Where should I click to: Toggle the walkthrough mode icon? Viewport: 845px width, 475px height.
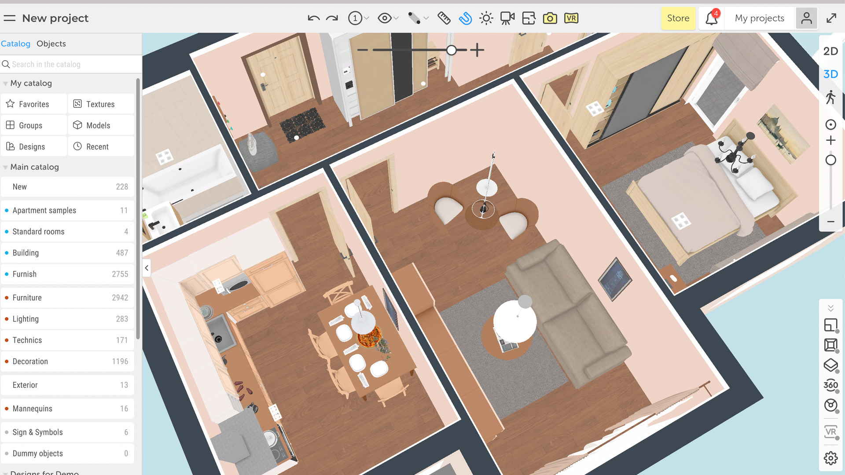pyautogui.click(x=832, y=98)
